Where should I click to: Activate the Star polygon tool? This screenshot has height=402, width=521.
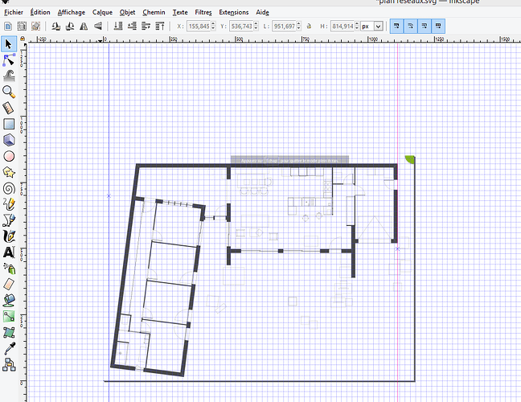point(9,172)
